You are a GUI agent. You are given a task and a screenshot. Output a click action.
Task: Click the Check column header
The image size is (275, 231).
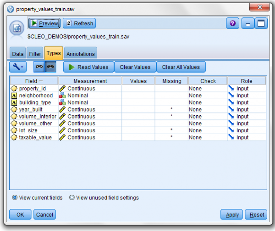pos(208,81)
